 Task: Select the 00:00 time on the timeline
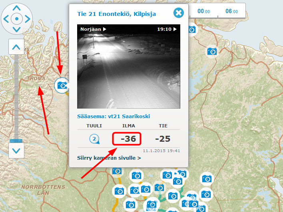point(203,11)
